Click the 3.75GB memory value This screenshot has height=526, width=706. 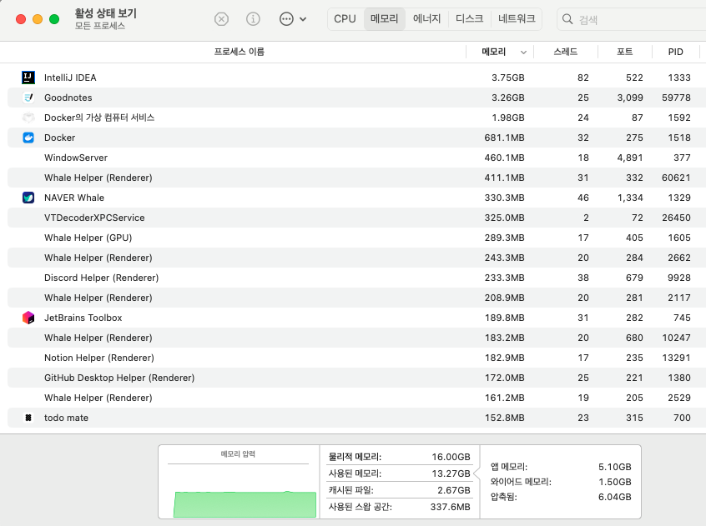pos(508,78)
